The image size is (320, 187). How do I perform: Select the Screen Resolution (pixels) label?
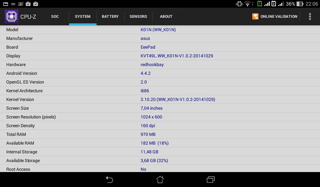click(31, 117)
